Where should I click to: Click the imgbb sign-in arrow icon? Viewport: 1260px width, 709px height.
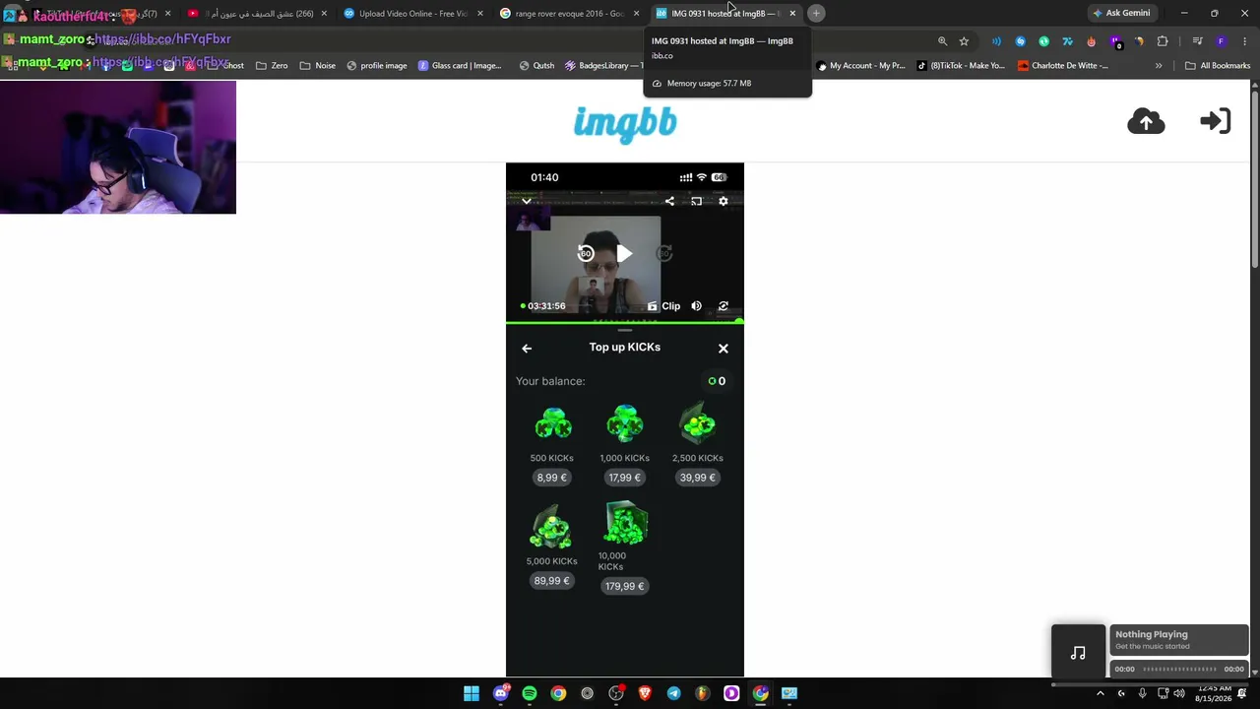point(1216,121)
